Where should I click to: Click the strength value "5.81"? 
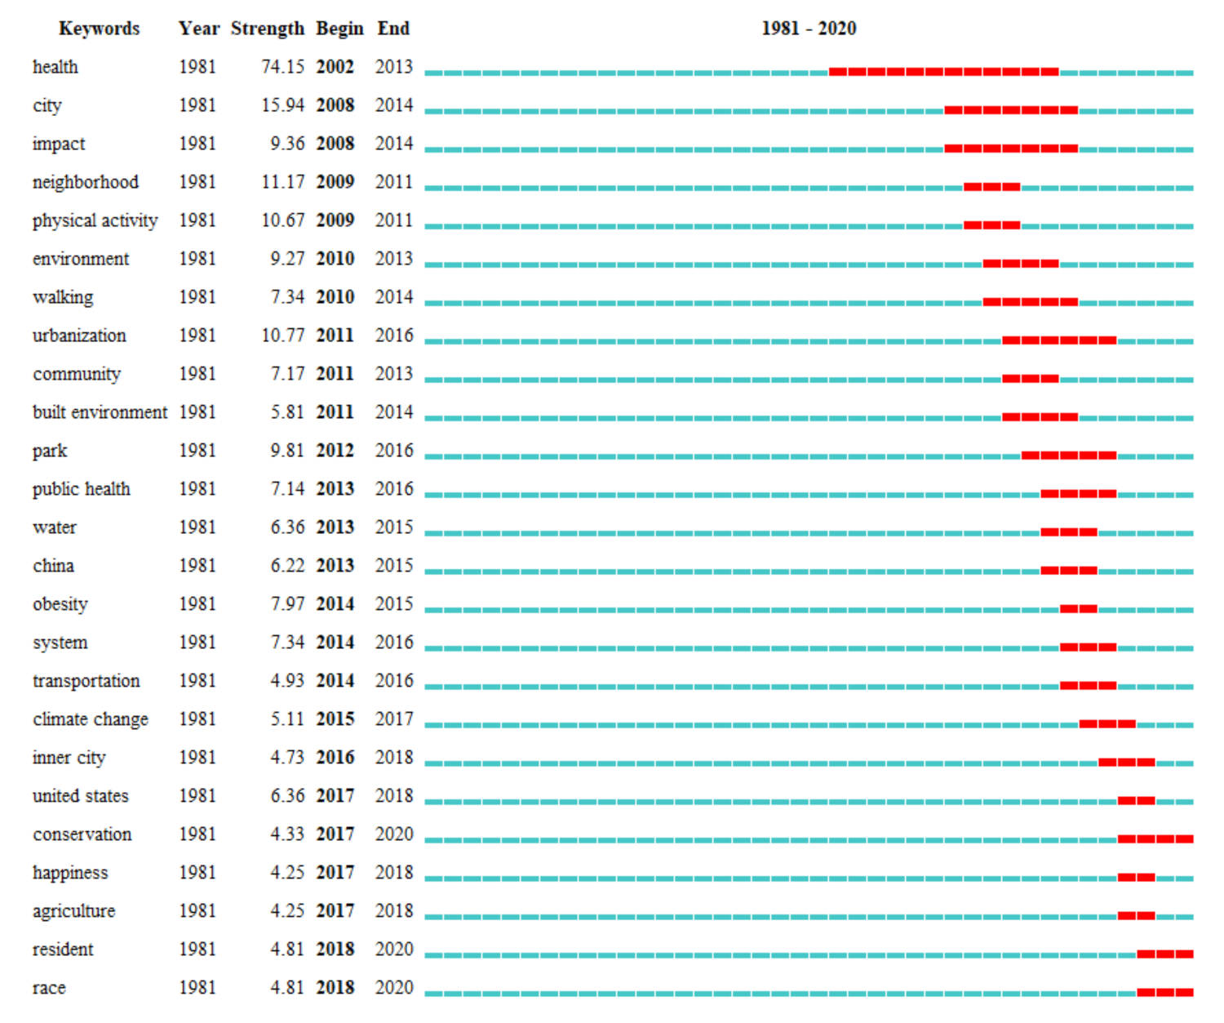point(288,412)
